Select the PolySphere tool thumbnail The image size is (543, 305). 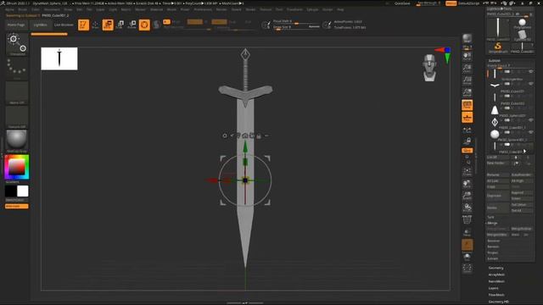point(523,24)
